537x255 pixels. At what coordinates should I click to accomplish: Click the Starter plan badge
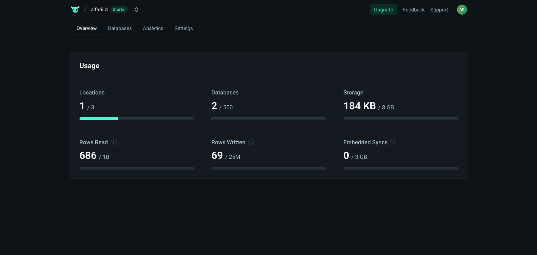pyautogui.click(x=119, y=9)
